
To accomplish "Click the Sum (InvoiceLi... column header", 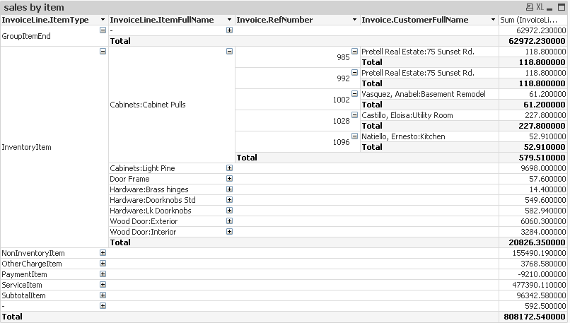I will tap(533, 20).
